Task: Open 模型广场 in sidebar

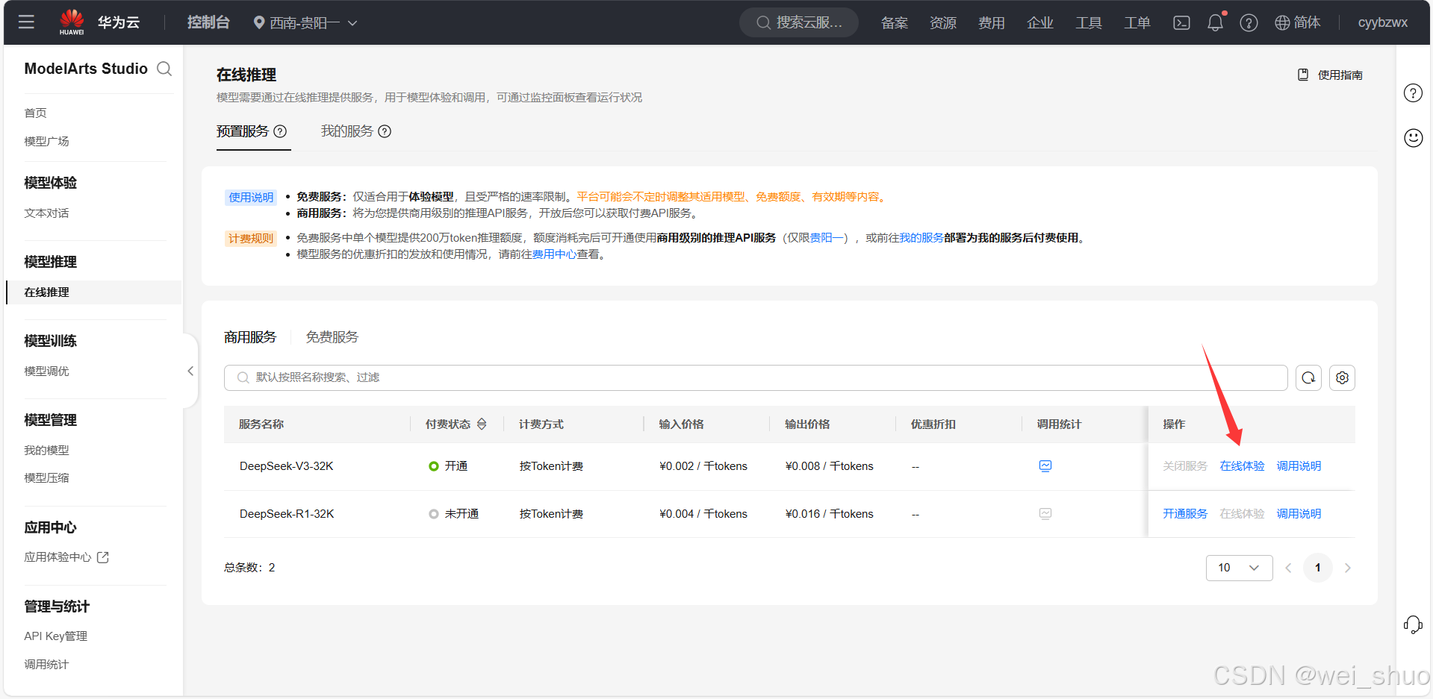Action: point(46,141)
